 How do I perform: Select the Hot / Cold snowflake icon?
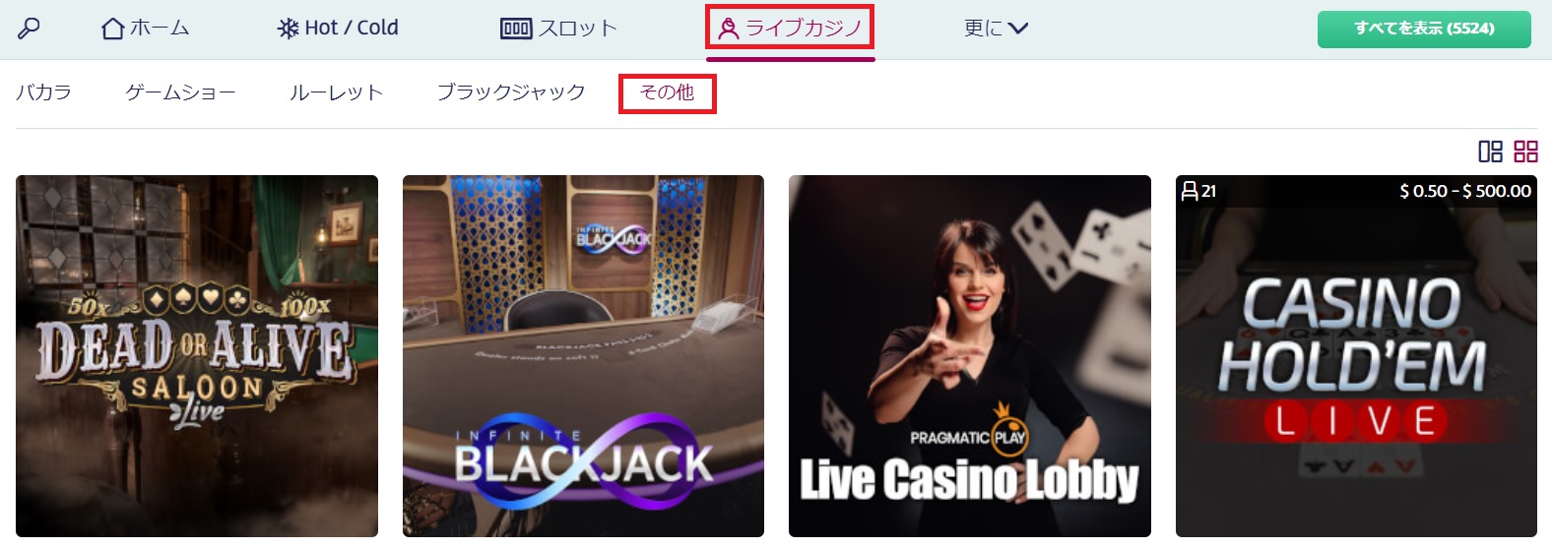[288, 29]
